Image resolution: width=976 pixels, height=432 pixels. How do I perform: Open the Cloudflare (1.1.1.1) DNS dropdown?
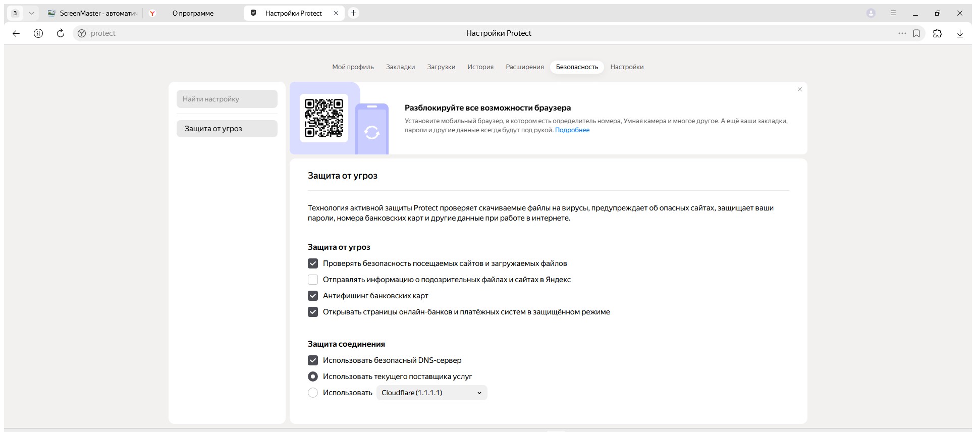click(432, 393)
